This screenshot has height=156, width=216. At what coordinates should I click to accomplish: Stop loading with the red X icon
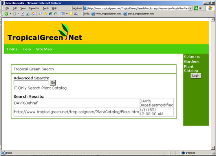pos(23,14)
